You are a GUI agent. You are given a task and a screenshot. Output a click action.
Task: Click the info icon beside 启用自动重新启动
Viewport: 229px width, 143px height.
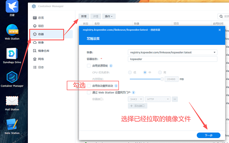[116, 86]
